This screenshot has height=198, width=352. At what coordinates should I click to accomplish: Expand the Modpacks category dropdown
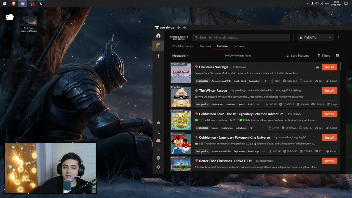[x=181, y=56]
